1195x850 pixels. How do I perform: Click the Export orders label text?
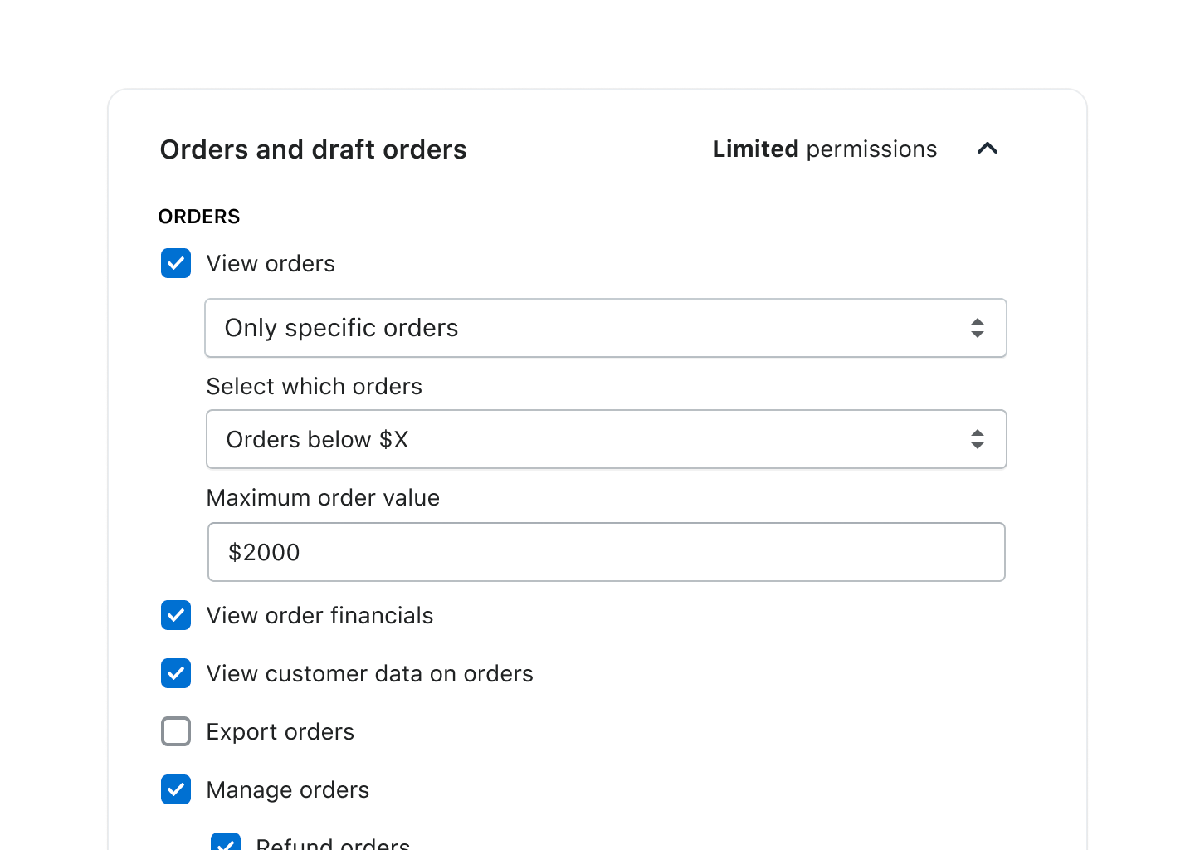(x=280, y=732)
